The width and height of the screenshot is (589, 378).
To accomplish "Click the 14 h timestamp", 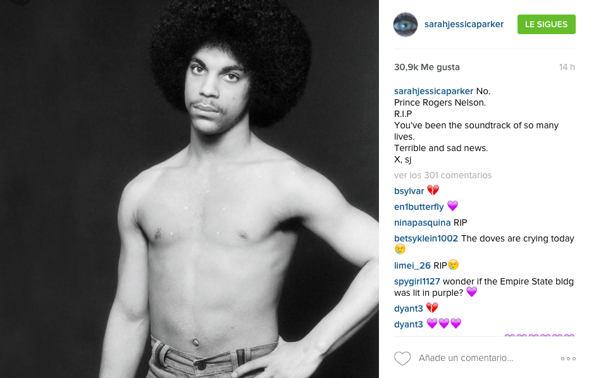I will (567, 67).
